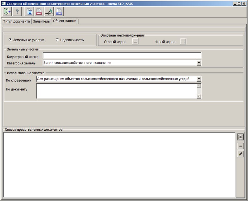Select the 'Недвижимость' radio button
248x201 pixels.
pyautogui.click(x=57, y=40)
